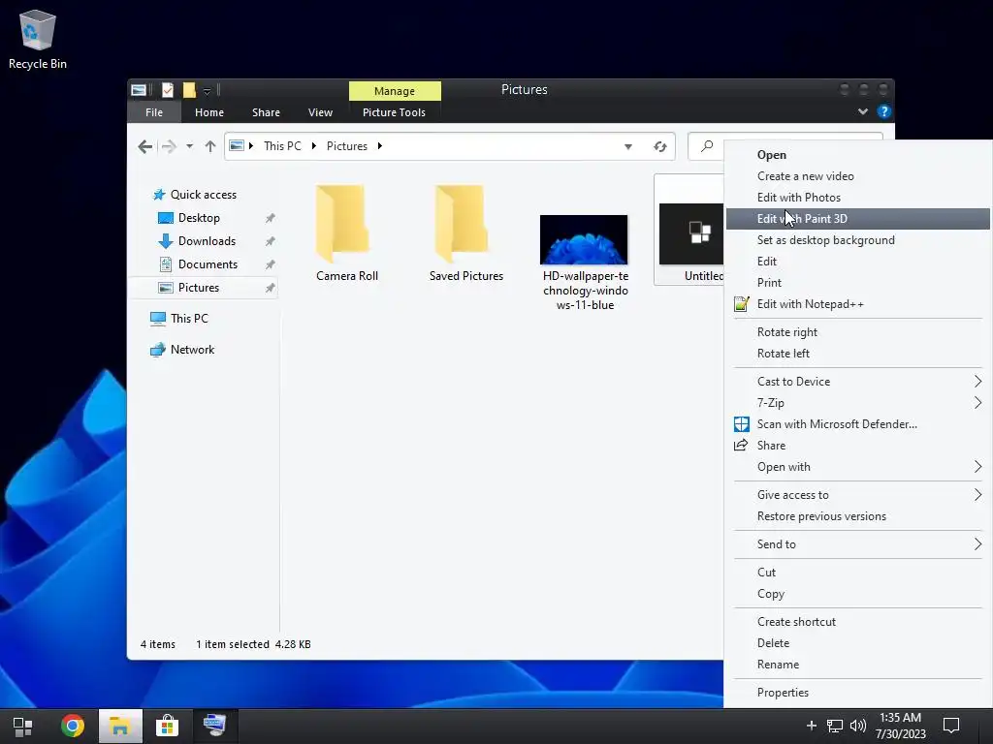Click the pin icon beside Desktop
Screen dimensions: 993x744
point(270,218)
